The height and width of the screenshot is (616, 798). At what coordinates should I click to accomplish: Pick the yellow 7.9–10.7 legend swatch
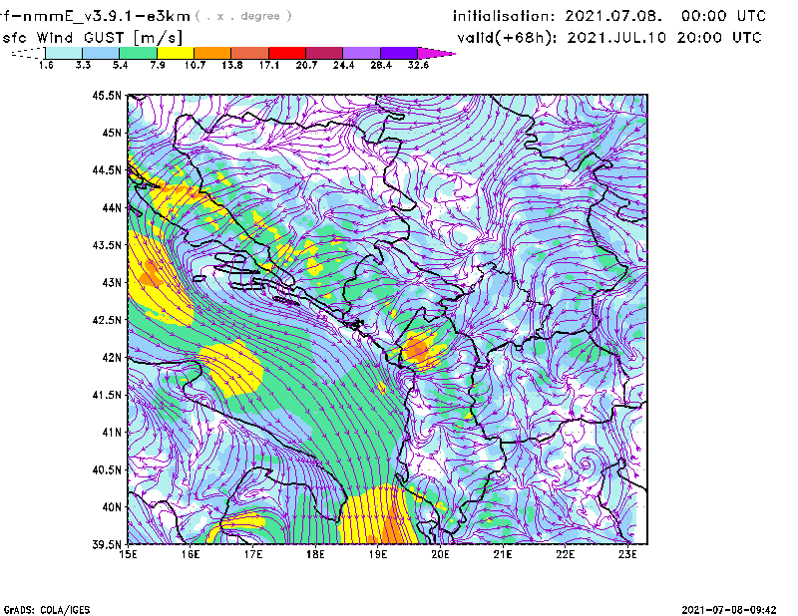[176, 53]
